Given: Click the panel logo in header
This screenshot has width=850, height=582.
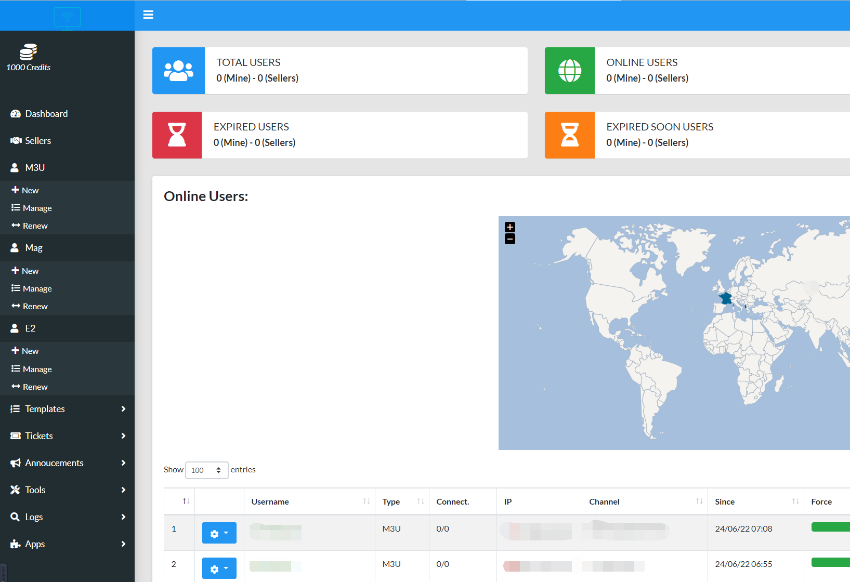Looking at the screenshot, I should pyautogui.click(x=67, y=18).
